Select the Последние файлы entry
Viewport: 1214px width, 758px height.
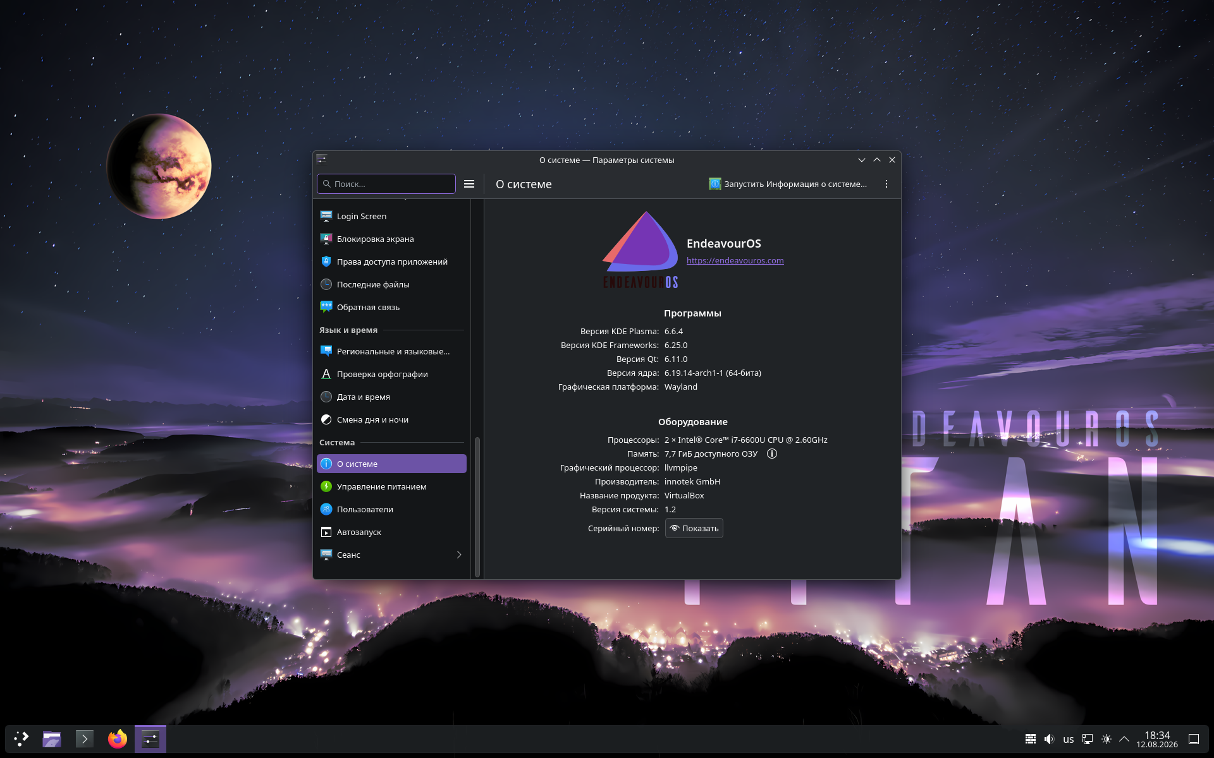(391, 284)
